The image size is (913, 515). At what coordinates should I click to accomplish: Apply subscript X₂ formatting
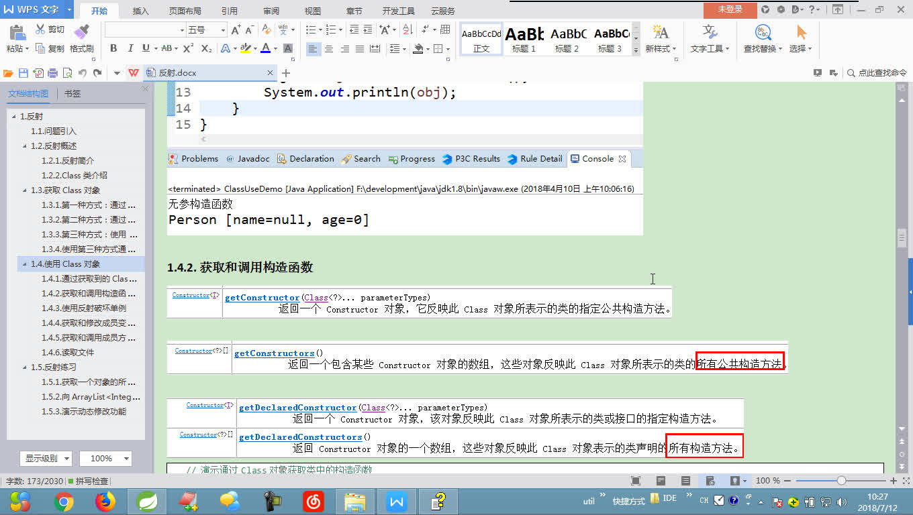pos(206,48)
